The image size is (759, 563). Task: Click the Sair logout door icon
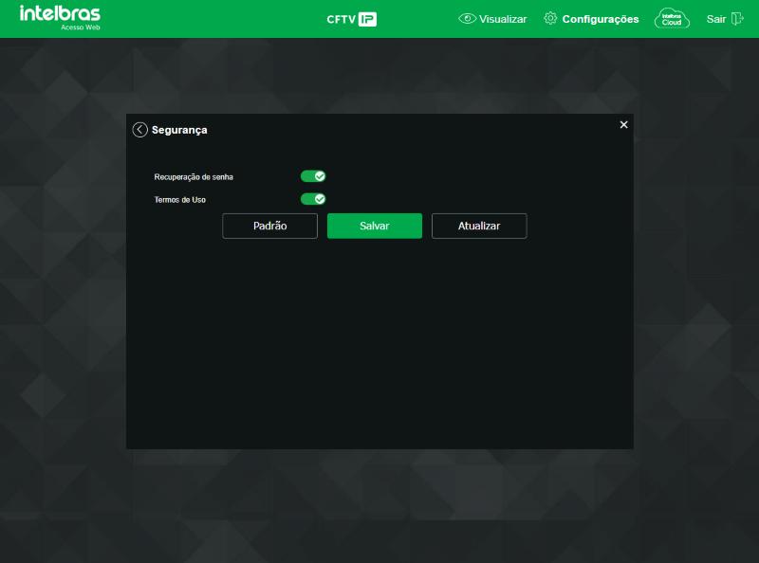click(x=737, y=19)
